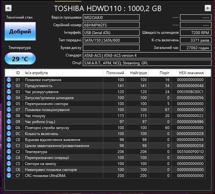Image resolution: width=215 pixels, height=194 pixels.
Task: Click the empty Буква диску field
Action: click(111, 48)
